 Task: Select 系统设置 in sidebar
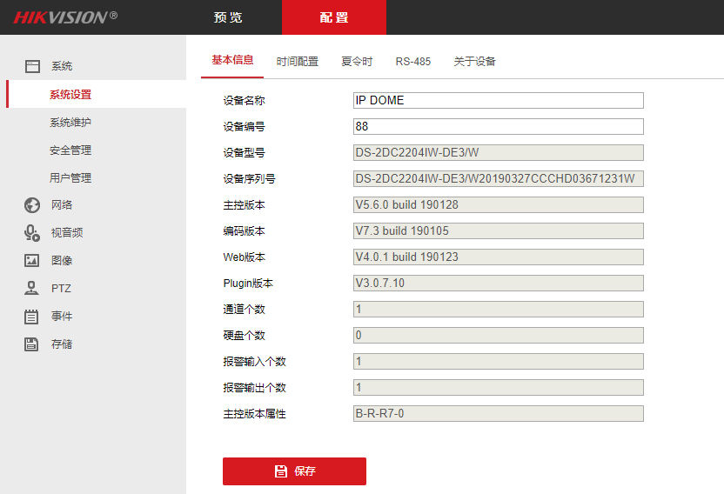[97, 94]
